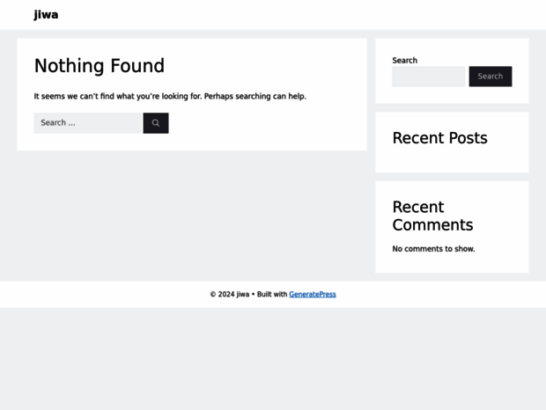546x410 pixels.
Task: Click the 'No comments to show.' text
Action: (x=433, y=249)
